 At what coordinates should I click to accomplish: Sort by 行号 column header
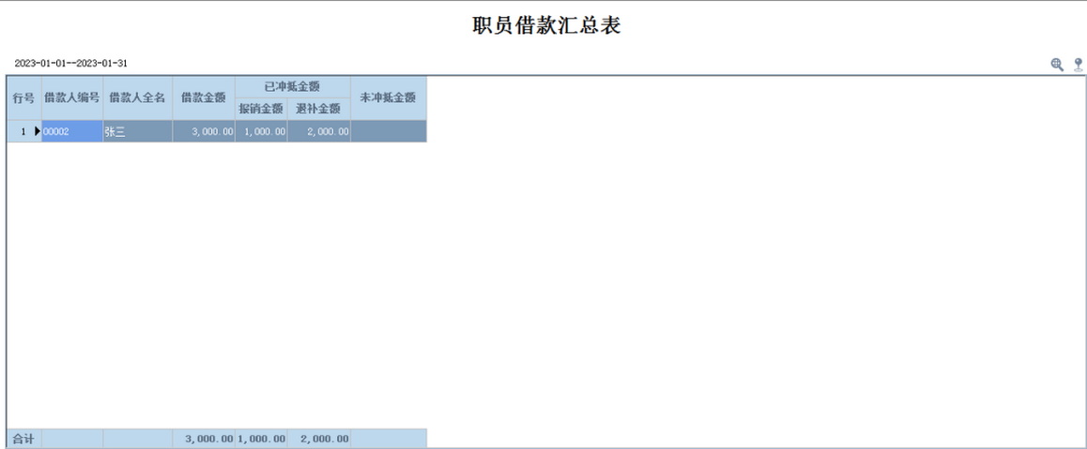pyautogui.click(x=23, y=97)
